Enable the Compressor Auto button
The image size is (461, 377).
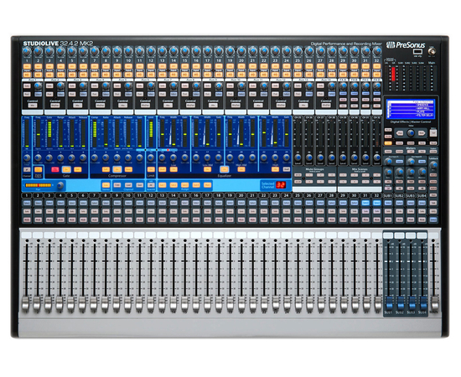tap(128, 169)
